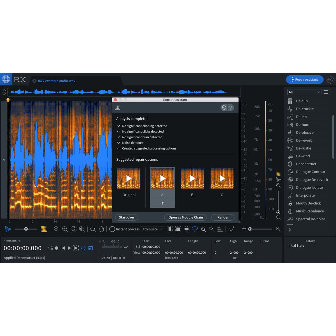Viewport: 336px width, 336px height.
Task: Expand the module panel chevron
Action: pos(290,230)
